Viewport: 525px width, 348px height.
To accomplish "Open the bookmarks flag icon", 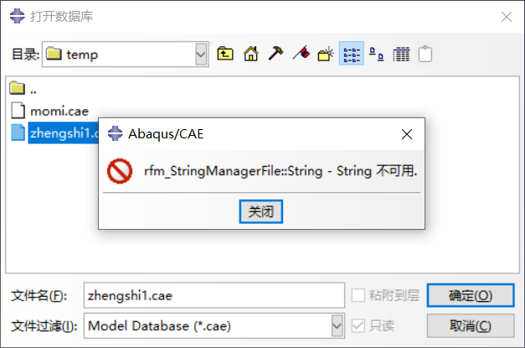I will click(301, 55).
